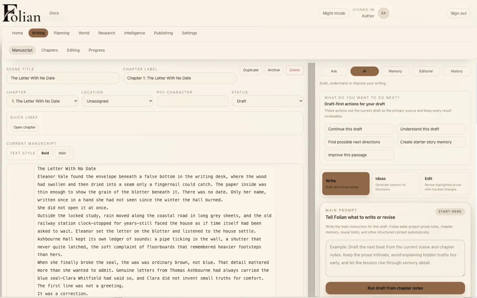This screenshot has height=298, width=477.
Task: Open the Editorial panel tab
Action: pos(426,71)
